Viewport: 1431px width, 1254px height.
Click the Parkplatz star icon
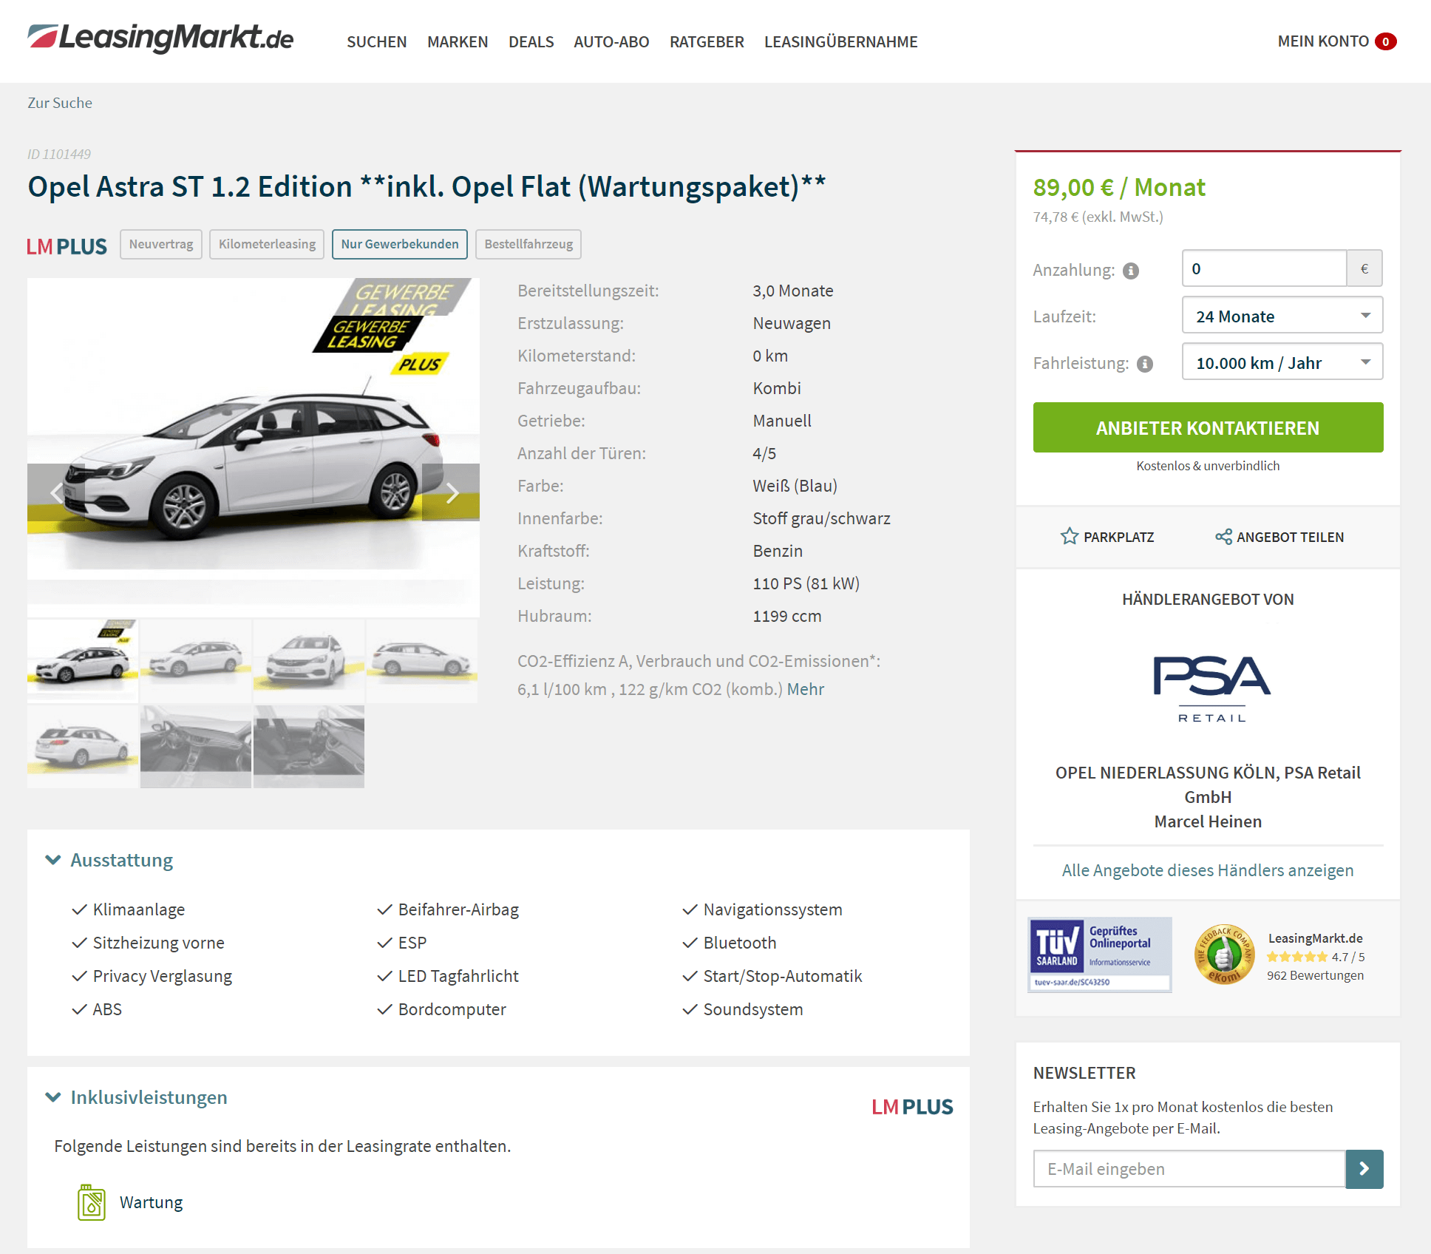click(1069, 537)
